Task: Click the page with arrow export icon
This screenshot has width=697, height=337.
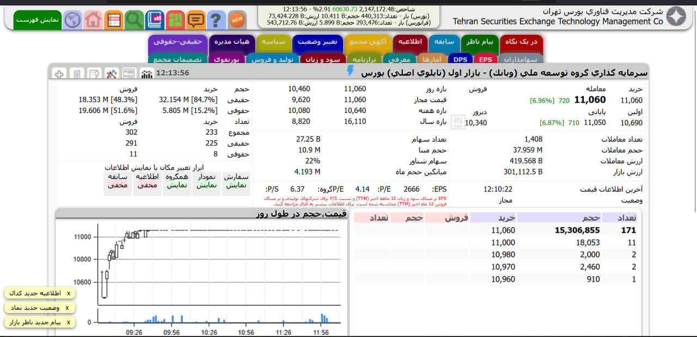Action: (x=95, y=73)
